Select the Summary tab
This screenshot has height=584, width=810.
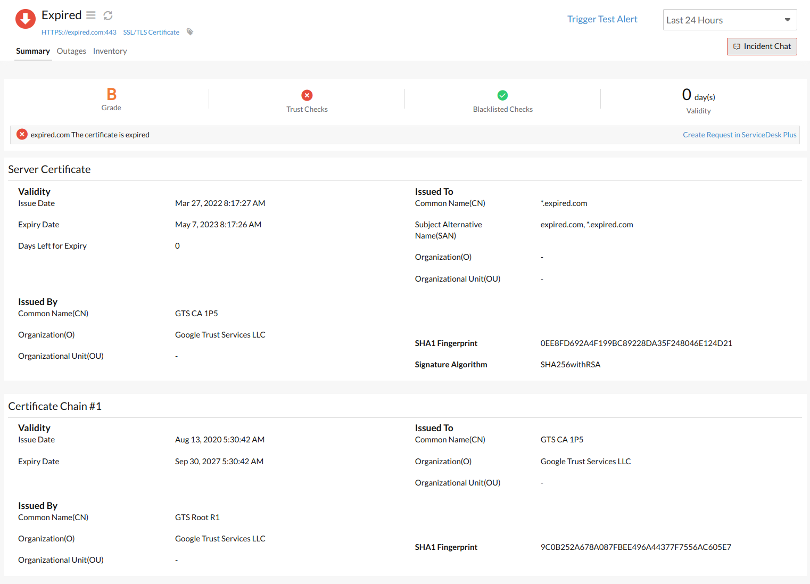(x=33, y=51)
